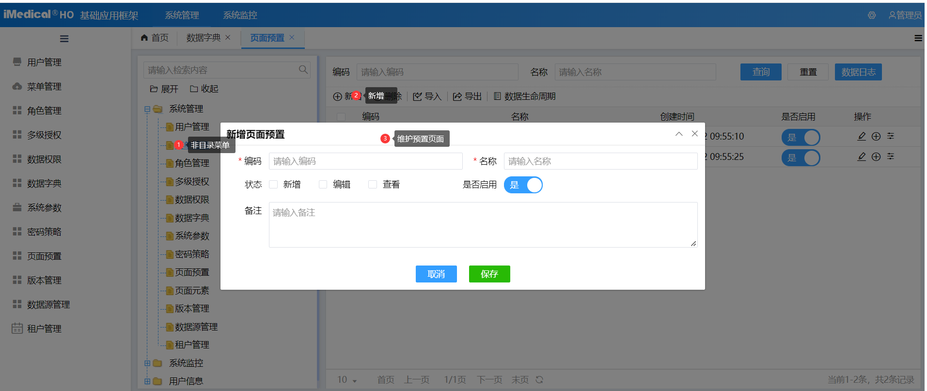Close the 新增页面预置 dialog
This screenshot has width=927, height=391.
coord(694,134)
